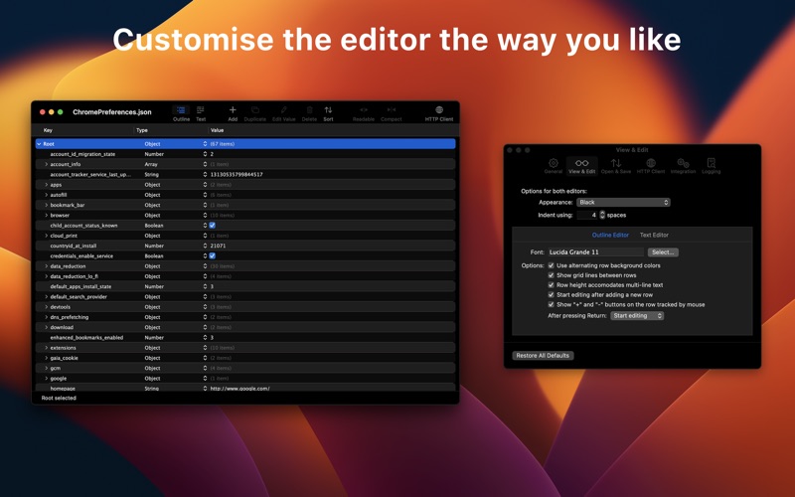The width and height of the screenshot is (795, 497).
Task: Expand the extensions object
Action: 46,348
